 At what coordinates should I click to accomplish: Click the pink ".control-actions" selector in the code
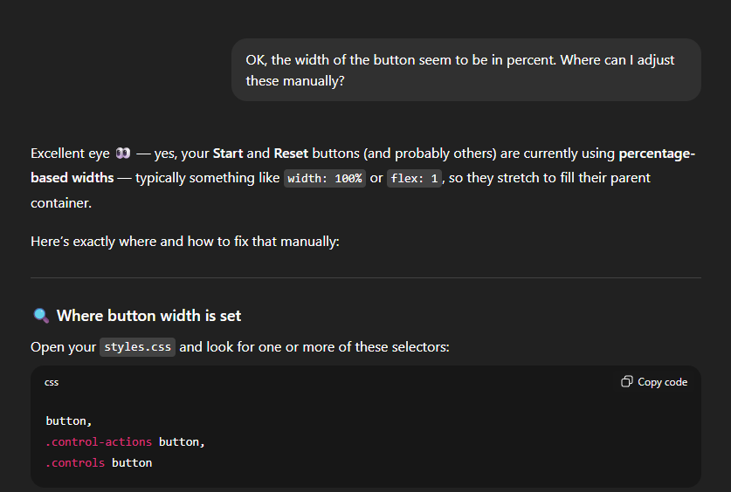(99, 442)
